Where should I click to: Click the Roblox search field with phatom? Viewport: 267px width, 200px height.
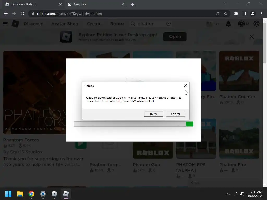click(x=151, y=24)
